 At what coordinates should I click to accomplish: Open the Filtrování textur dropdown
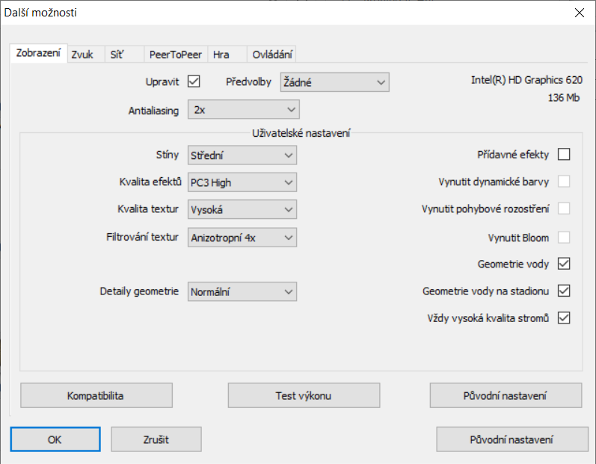pos(242,238)
